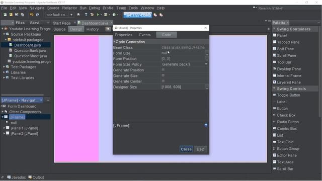The height and width of the screenshot is (181, 322).
Task: Enable the Generate Position checkbox
Action: pos(163,70)
